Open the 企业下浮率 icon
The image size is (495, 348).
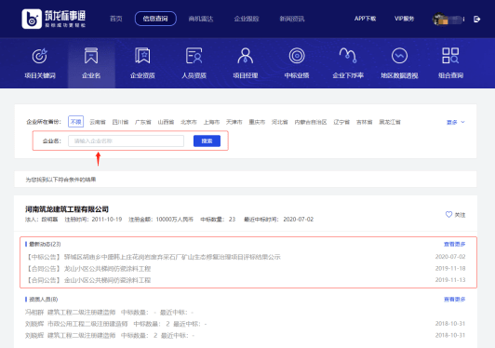pyautogui.click(x=348, y=56)
